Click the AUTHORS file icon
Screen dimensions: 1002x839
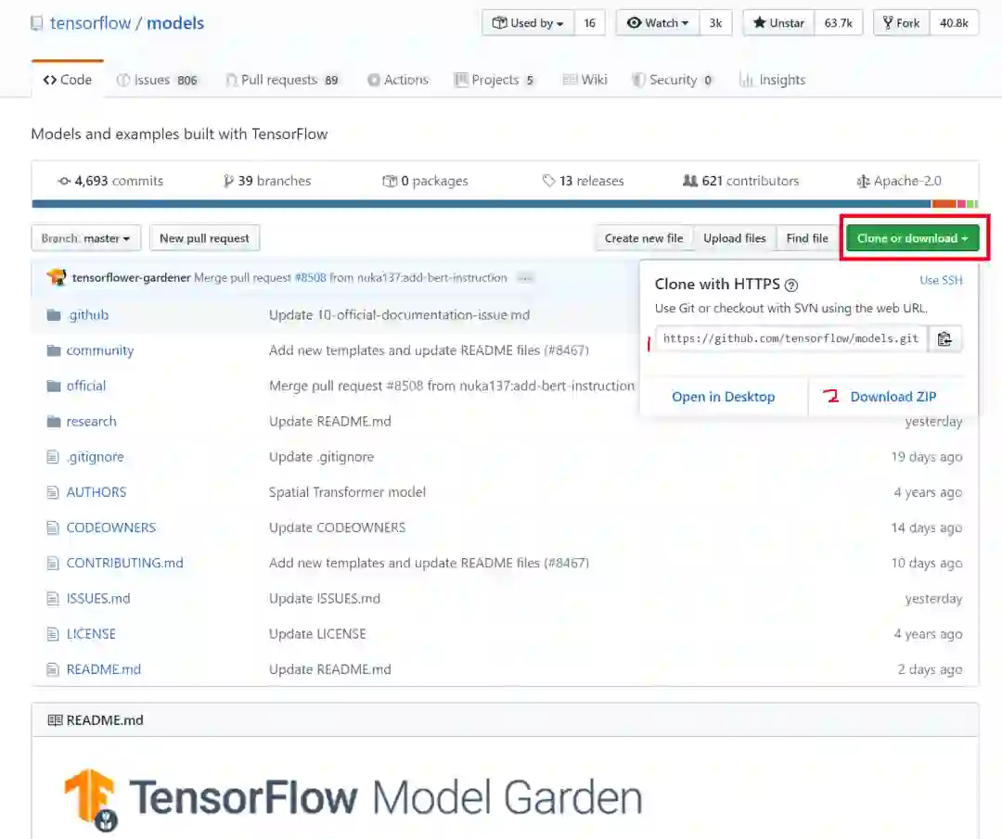(x=52, y=492)
